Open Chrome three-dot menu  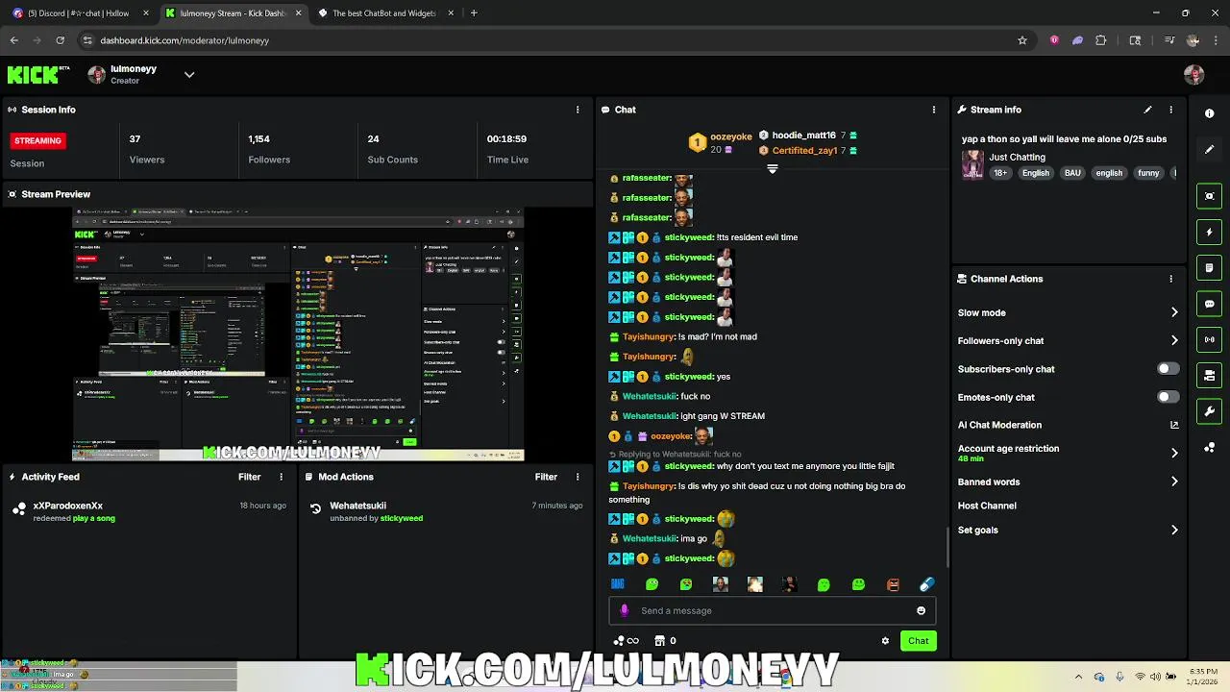pos(1216,40)
